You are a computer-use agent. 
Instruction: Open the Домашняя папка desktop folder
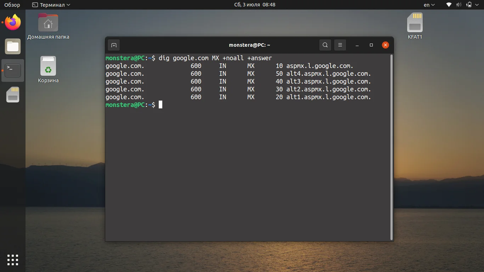coord(48,22)
